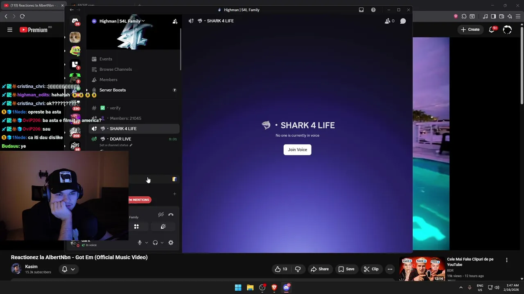524x294 pixels.
Task: Show hidden system tray icons
Action: tap(461, 287)
